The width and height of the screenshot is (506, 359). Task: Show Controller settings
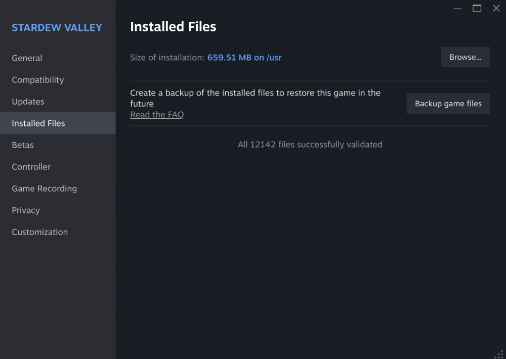(31, 167)
